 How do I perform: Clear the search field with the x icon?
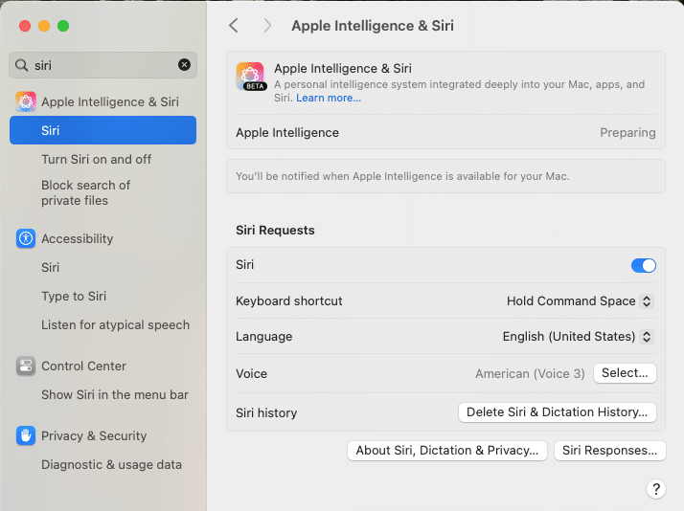tap(185, 65)
